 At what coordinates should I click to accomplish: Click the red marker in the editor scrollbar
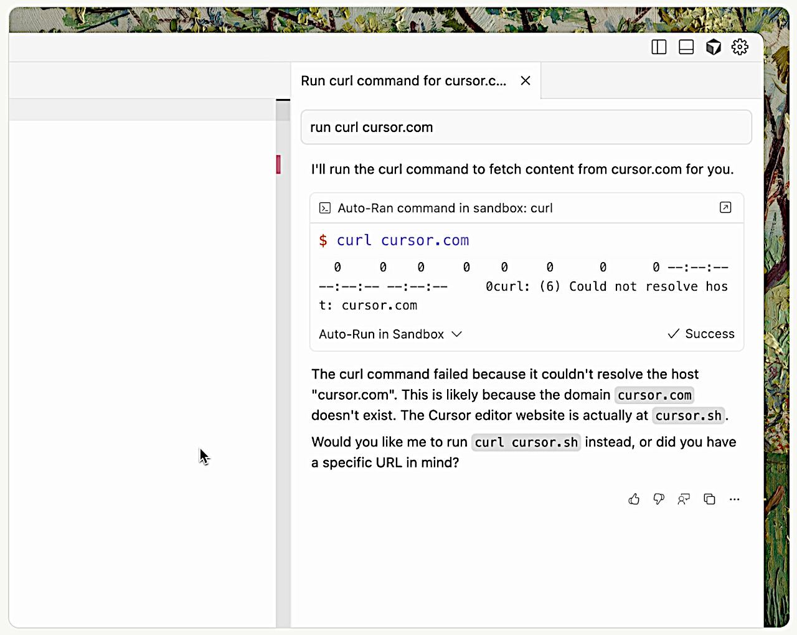278,164
